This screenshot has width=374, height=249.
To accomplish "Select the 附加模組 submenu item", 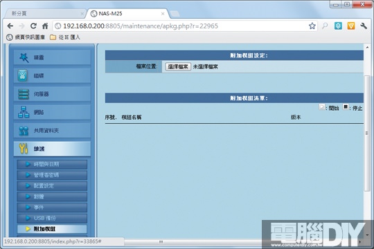I will (52, 229).
